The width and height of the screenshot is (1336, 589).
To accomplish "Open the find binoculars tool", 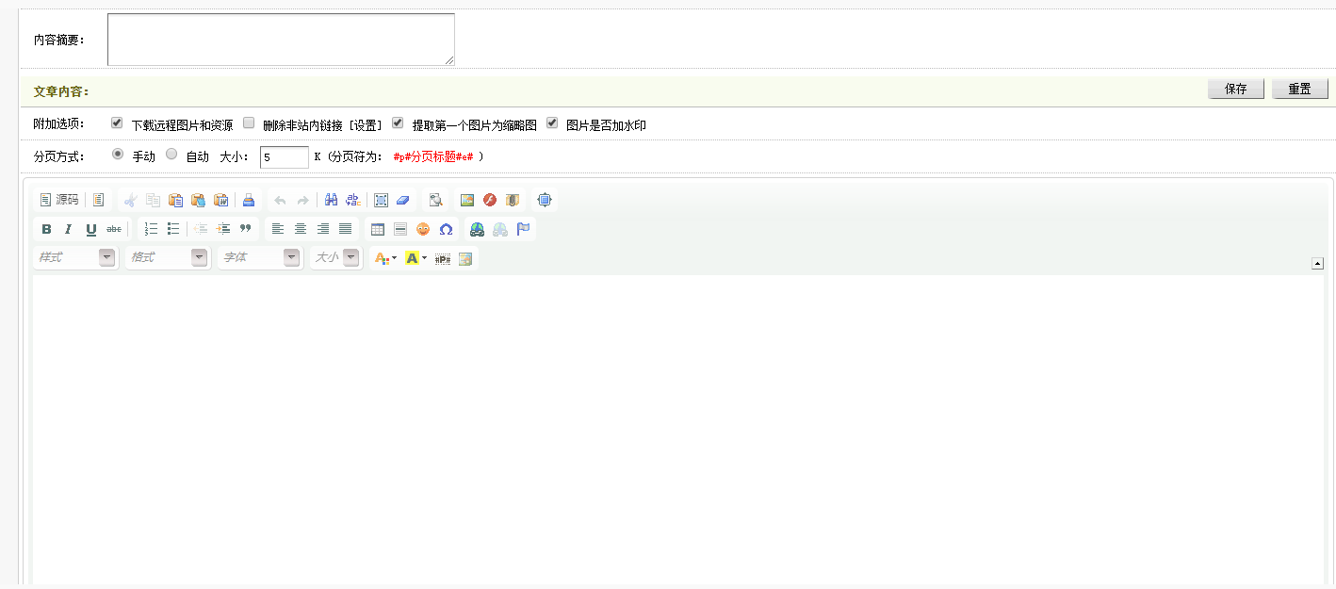I will pos(331,200).
